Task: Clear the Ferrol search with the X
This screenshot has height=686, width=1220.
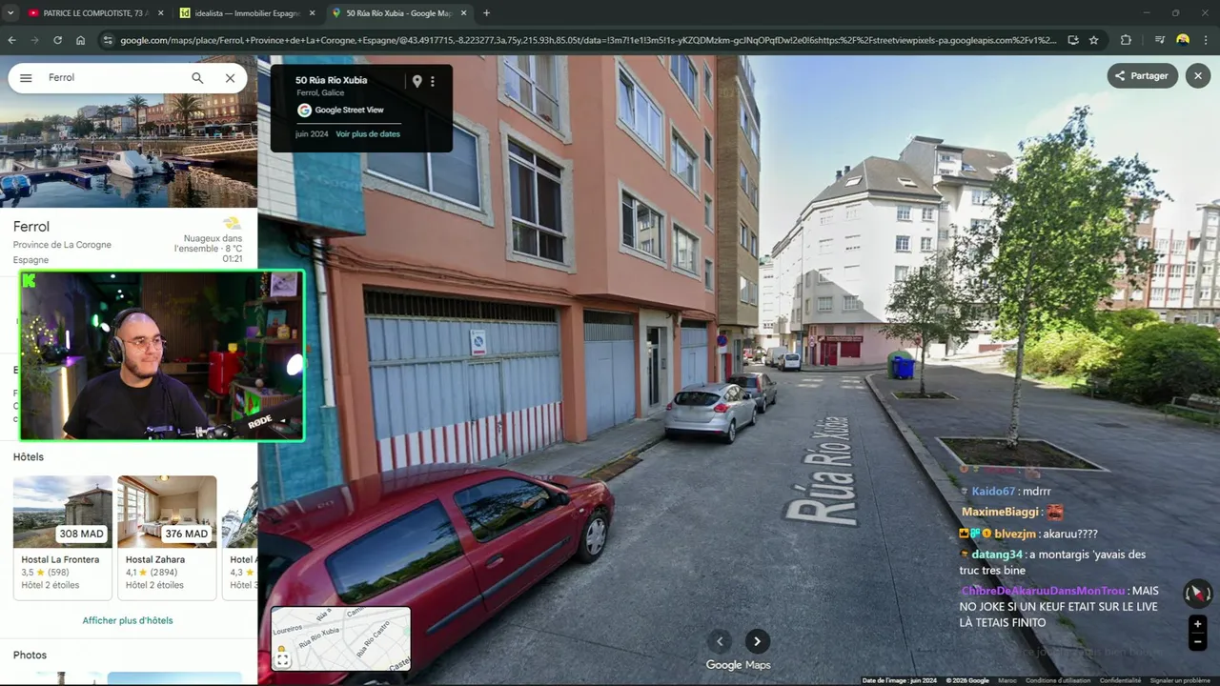Action: [x=230, y=78]
